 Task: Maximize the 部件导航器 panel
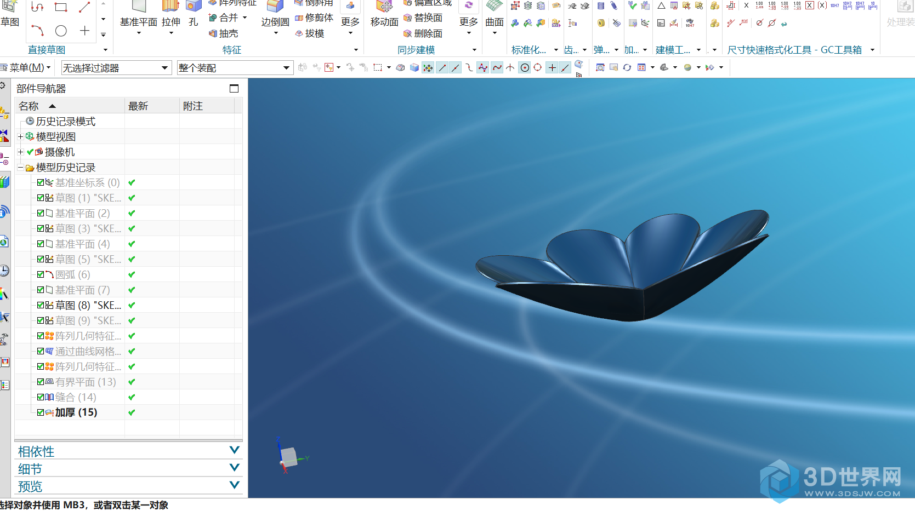(x=234, y=88)
